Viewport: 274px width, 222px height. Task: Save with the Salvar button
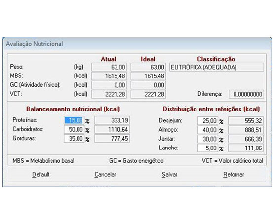tap(169, 174)
